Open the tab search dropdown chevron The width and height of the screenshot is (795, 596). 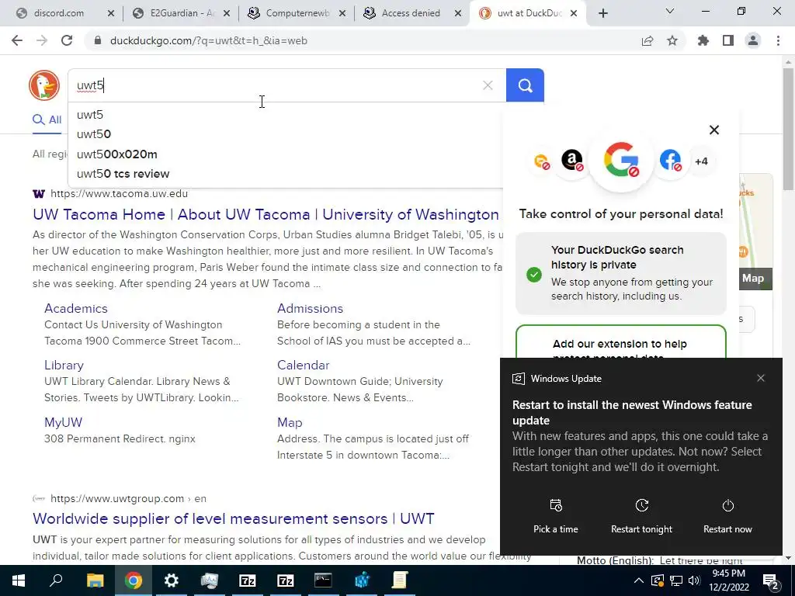pyautogui.click(x=670, y=11)
